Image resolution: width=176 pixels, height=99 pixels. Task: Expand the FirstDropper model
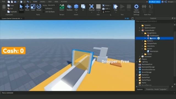(x=145, y=35)
